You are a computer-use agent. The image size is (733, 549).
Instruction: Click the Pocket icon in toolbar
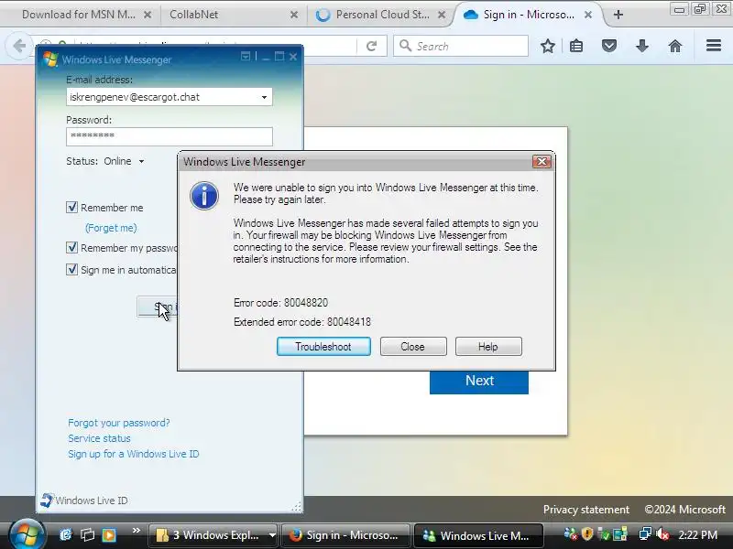[609, 46]
